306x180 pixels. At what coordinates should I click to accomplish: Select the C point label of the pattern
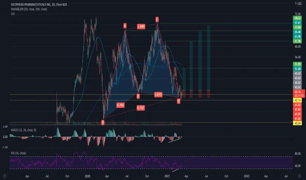[157, 19]
